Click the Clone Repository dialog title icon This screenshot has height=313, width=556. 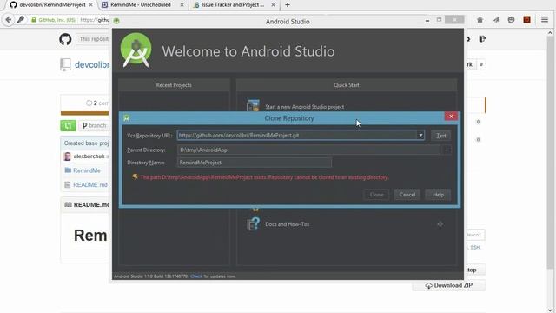tap(127, 118)
